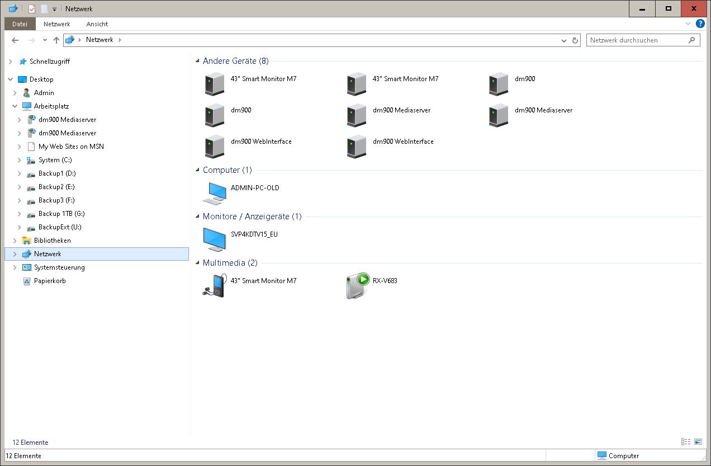711x466 pixels.
Task: Click the Admin user icon in the tree
Action: click(x=26, y=93)
